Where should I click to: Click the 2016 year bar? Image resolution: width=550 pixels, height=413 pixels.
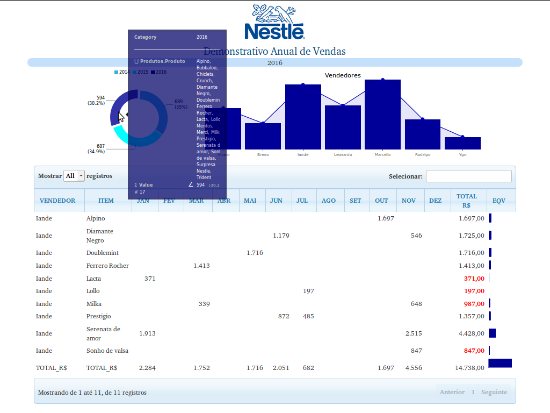pyautogui.click(x=275, y=62)
